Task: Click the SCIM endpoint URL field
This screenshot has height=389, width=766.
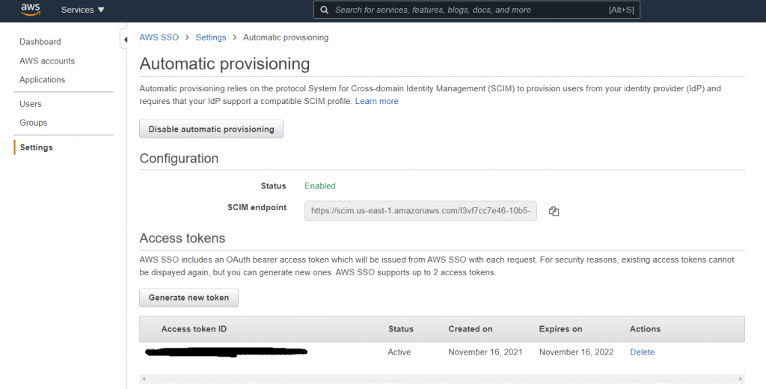Action: (x=420, y=211)
